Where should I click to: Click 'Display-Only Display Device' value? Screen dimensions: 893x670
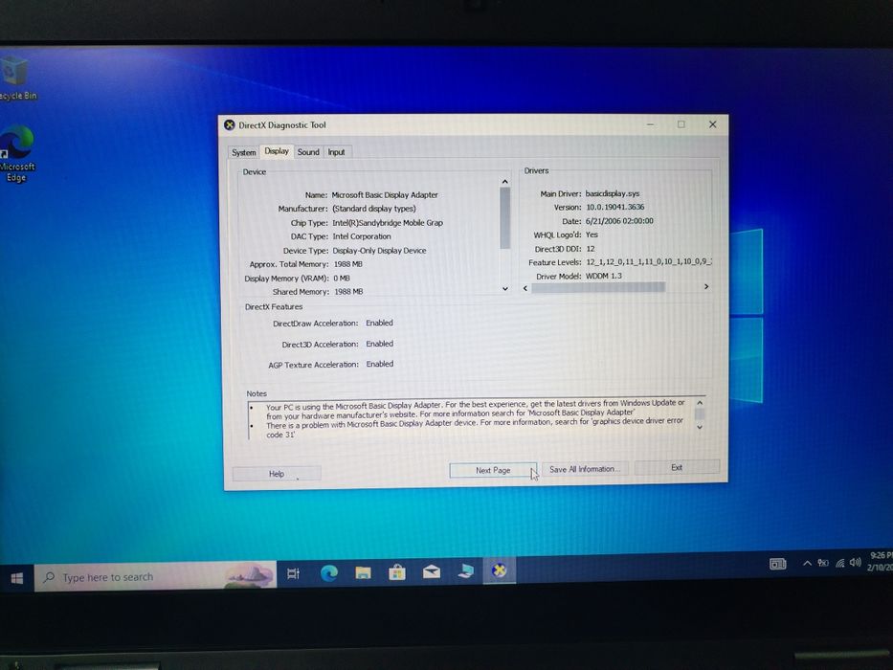(379, 251)
